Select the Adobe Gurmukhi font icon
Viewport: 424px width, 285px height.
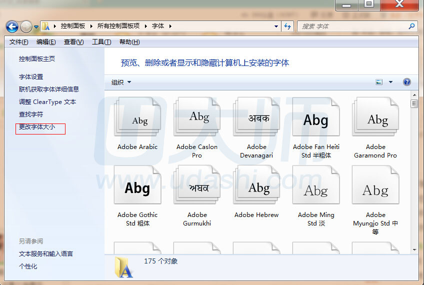pos(196,187)
